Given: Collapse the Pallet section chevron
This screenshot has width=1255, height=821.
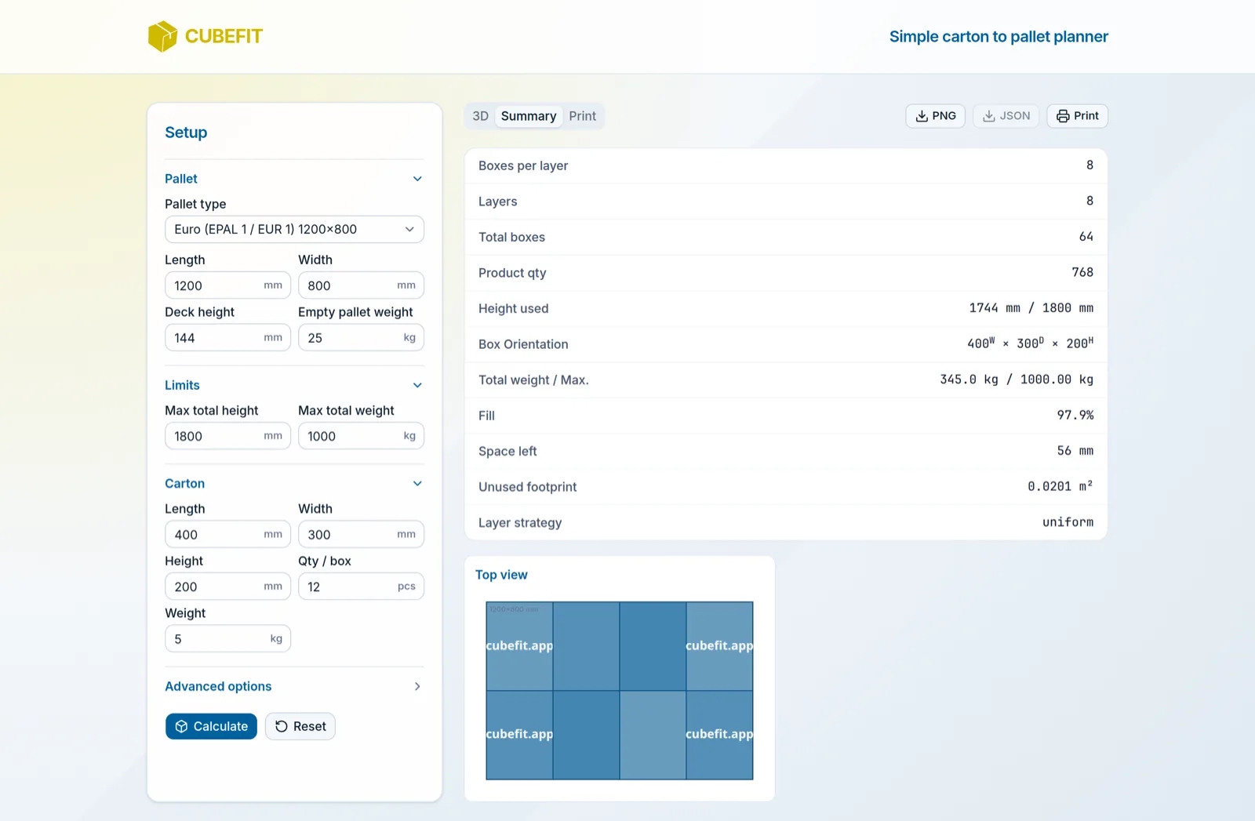Looking at the screenshot, I should [417, 179].
